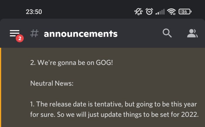
Task: Open the hamburger menu for the channel list
Action: click(14, 33)
